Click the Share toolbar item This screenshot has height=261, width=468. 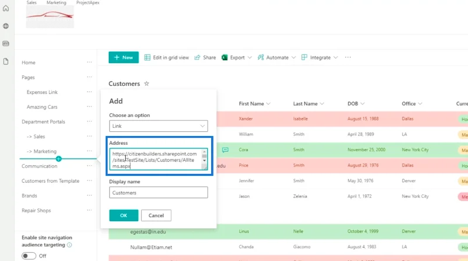[205, 57]
